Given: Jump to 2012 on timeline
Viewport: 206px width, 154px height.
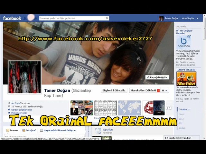Looking at the screenshot, I should tap(181, 119).
